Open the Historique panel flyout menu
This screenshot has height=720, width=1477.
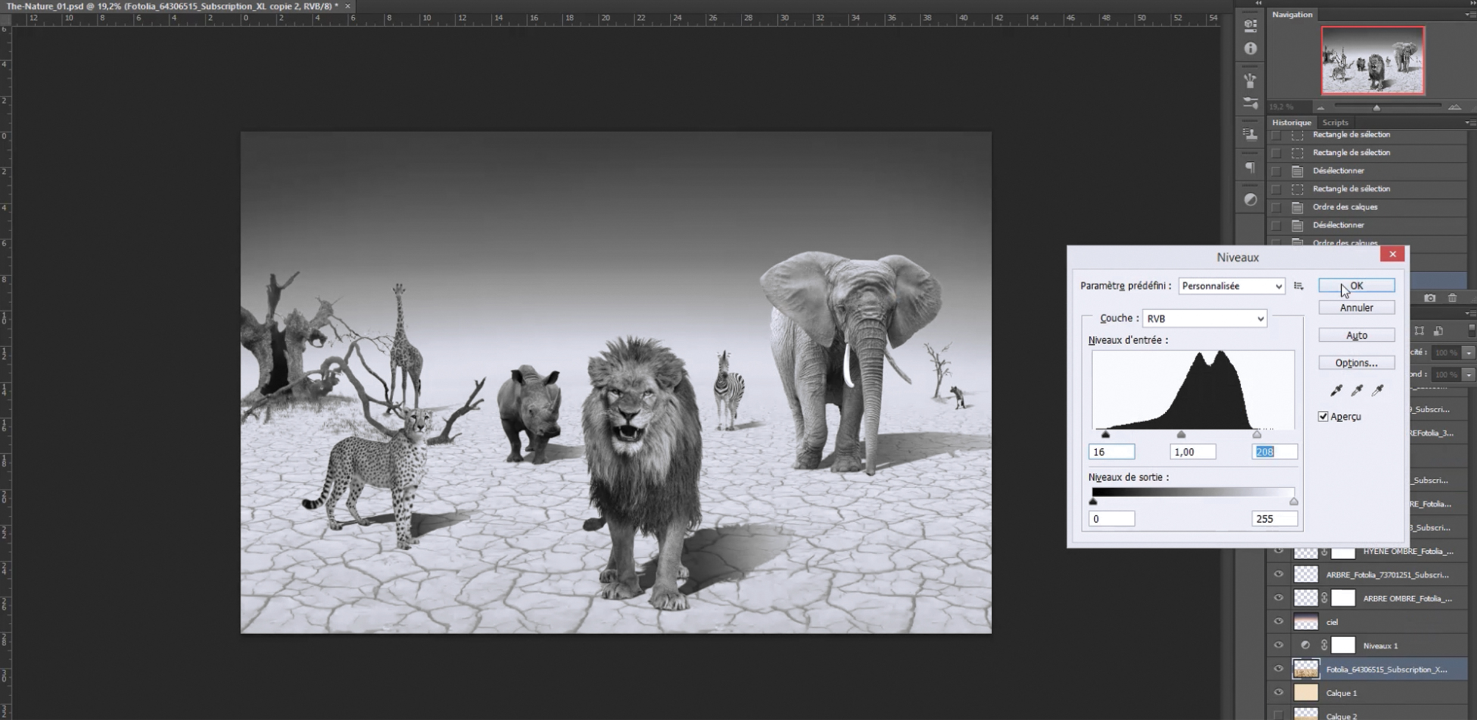point(1470,122)
